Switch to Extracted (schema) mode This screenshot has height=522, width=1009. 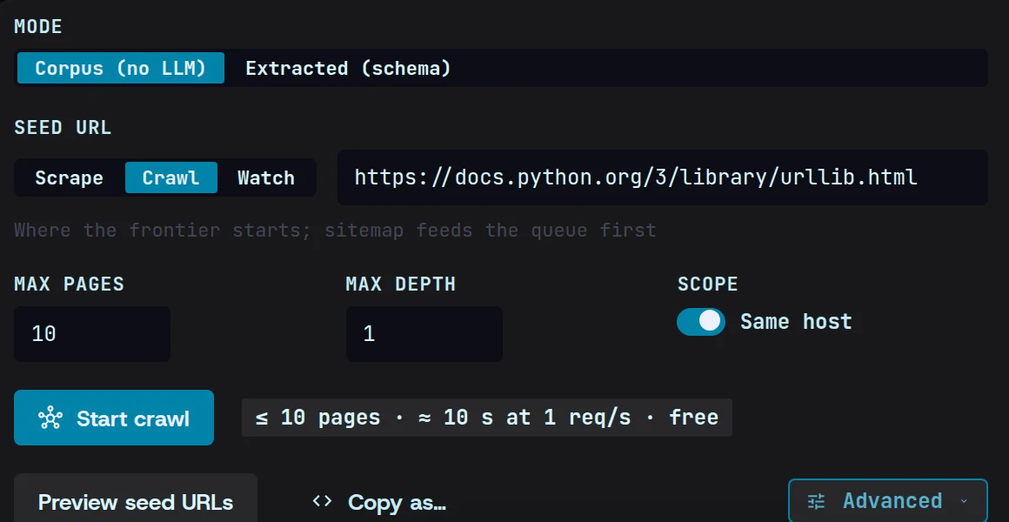348,68
